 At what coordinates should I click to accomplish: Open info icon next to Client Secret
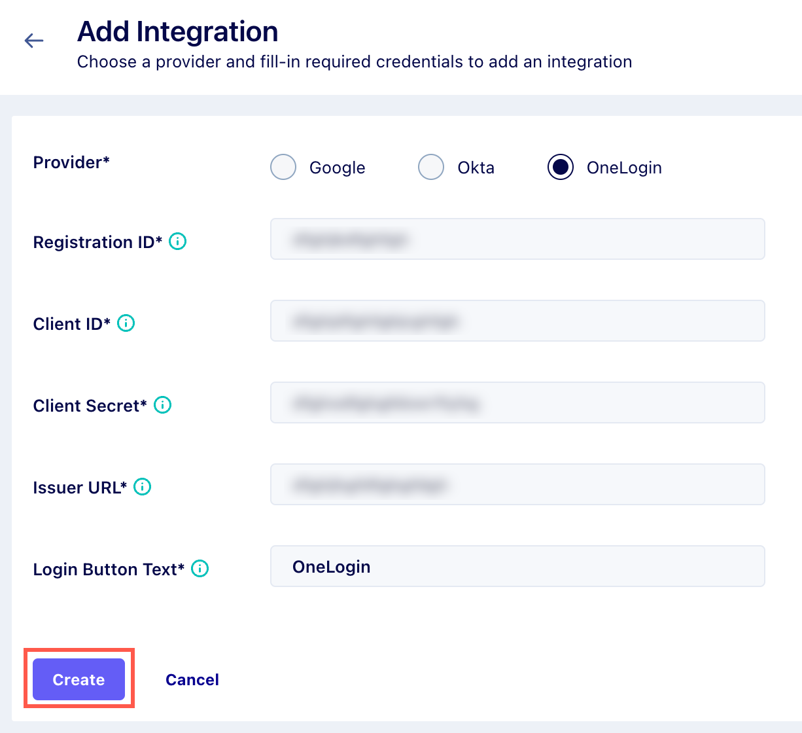coord(163,405)
